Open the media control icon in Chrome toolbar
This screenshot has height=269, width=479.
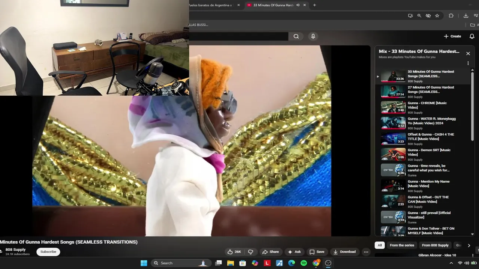pos(476,16)
